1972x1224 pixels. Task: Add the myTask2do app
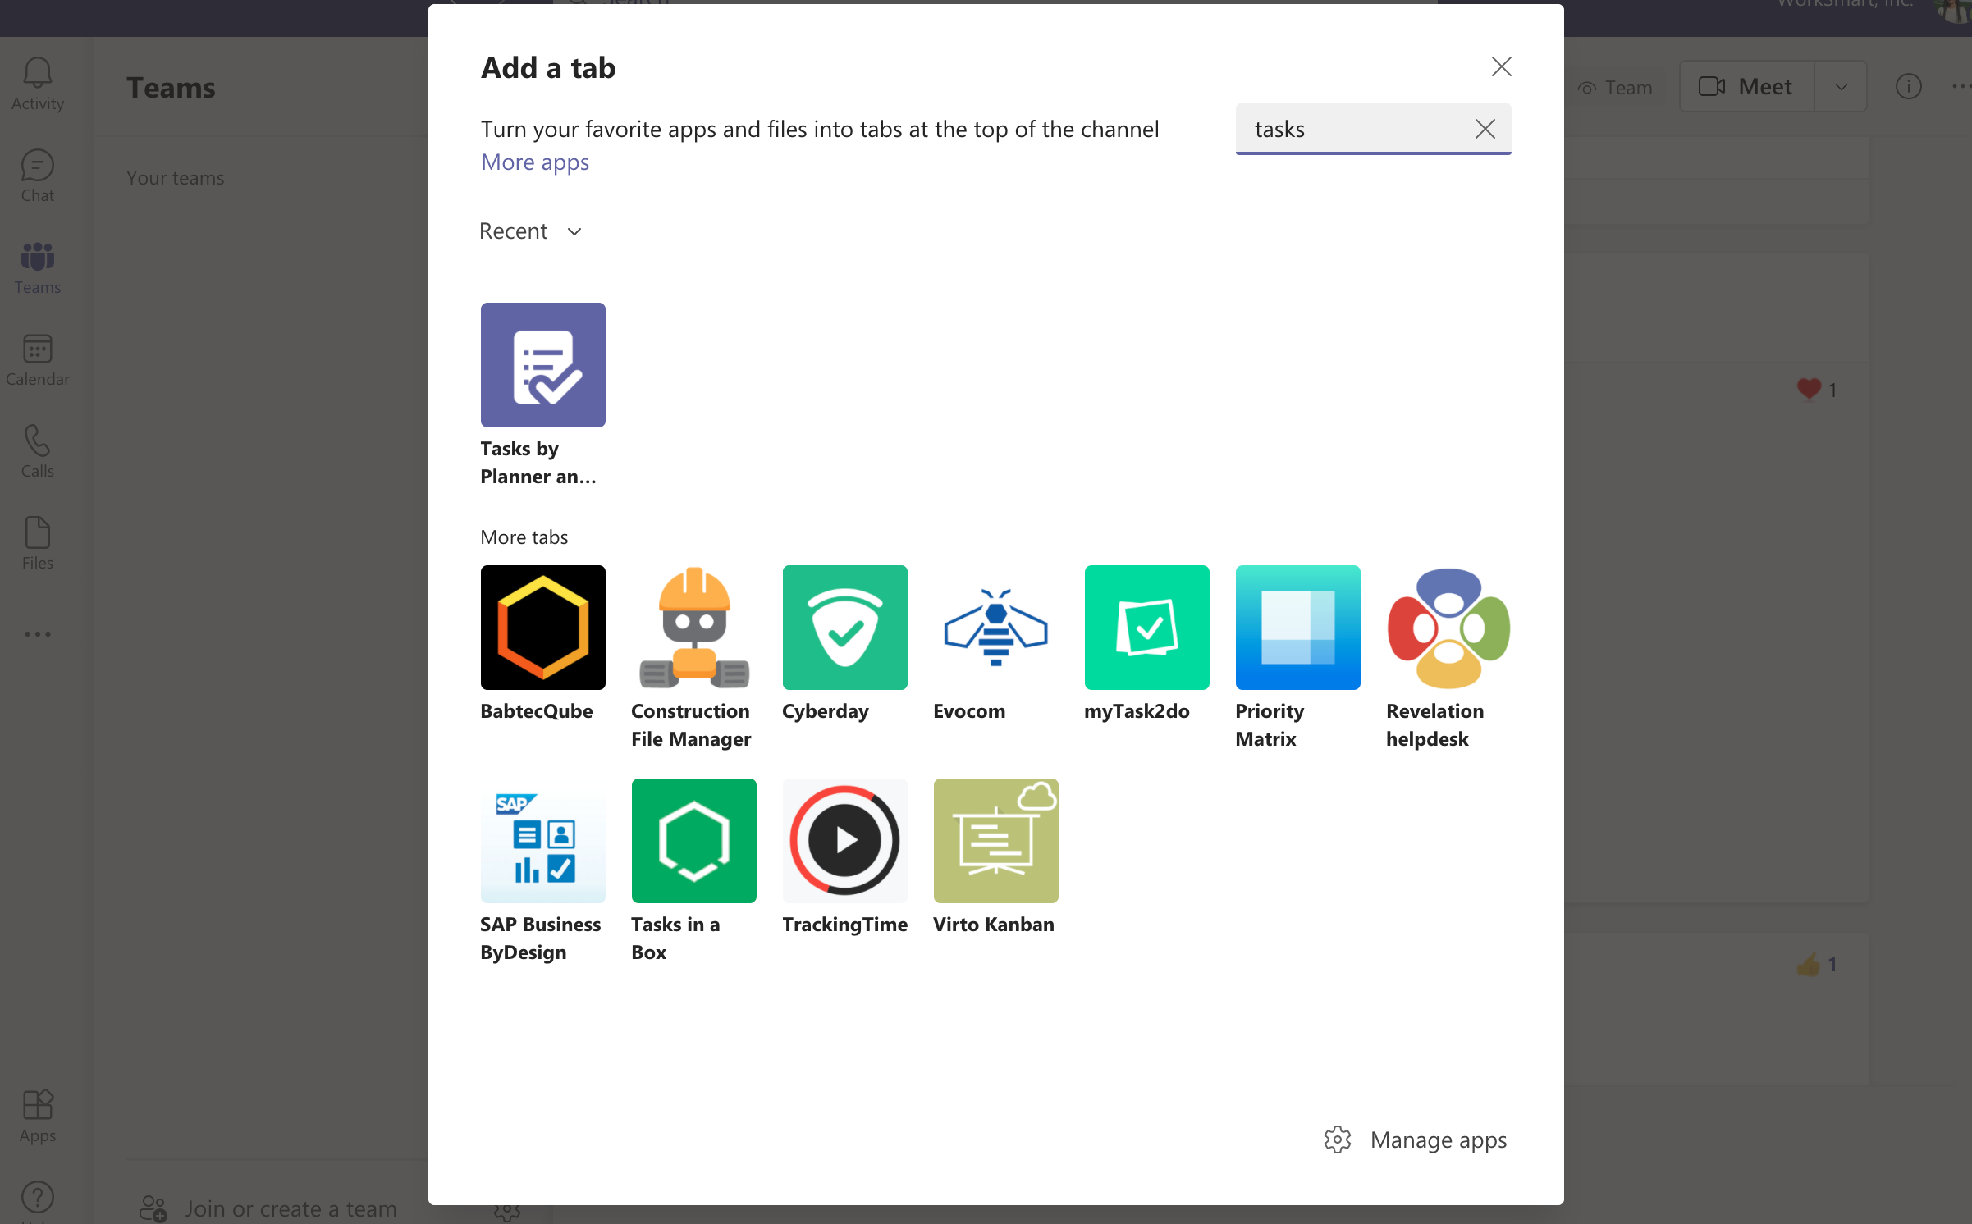(x=1146, y=628)
